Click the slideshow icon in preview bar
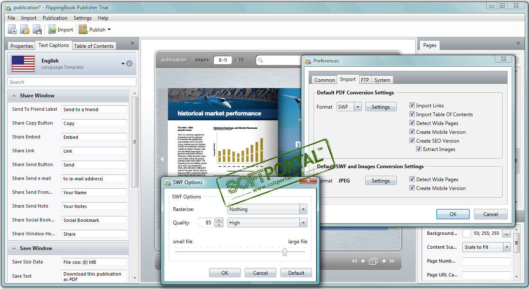Image resolution: width=529 pixels, height=289 pixels. pyautogui.click(x=373, y=261)
